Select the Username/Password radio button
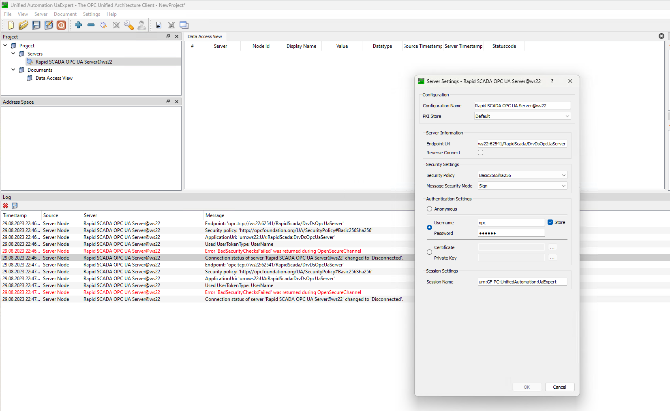Screen dimensions: 670x411 430,228
